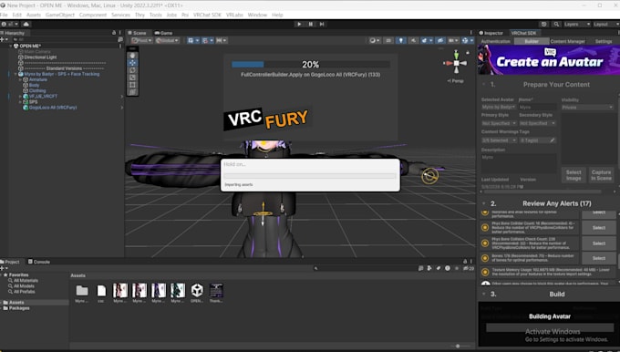Open scene camera settings icon
Screen dimensions: 620x352
click(x=453, y=40)
